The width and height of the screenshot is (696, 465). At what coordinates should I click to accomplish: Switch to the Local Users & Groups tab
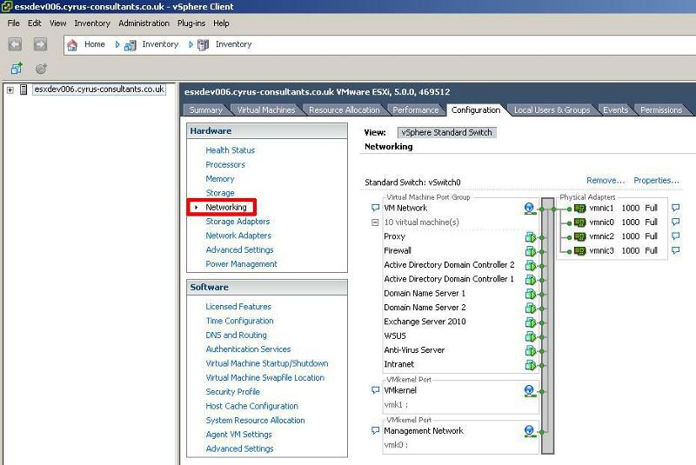(552, 110)
